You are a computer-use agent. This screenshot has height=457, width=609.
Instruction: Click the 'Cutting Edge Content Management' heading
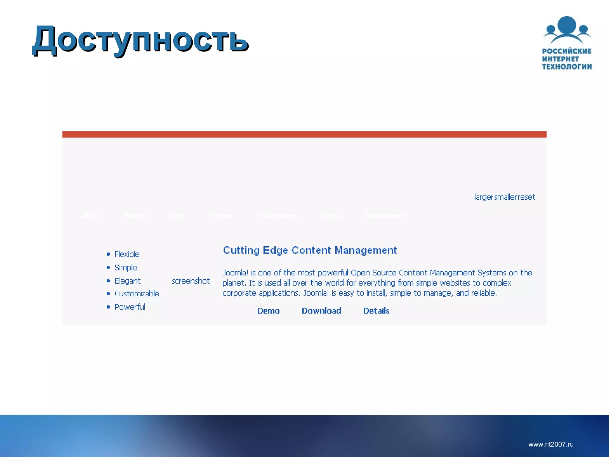[x=310, y=250]
